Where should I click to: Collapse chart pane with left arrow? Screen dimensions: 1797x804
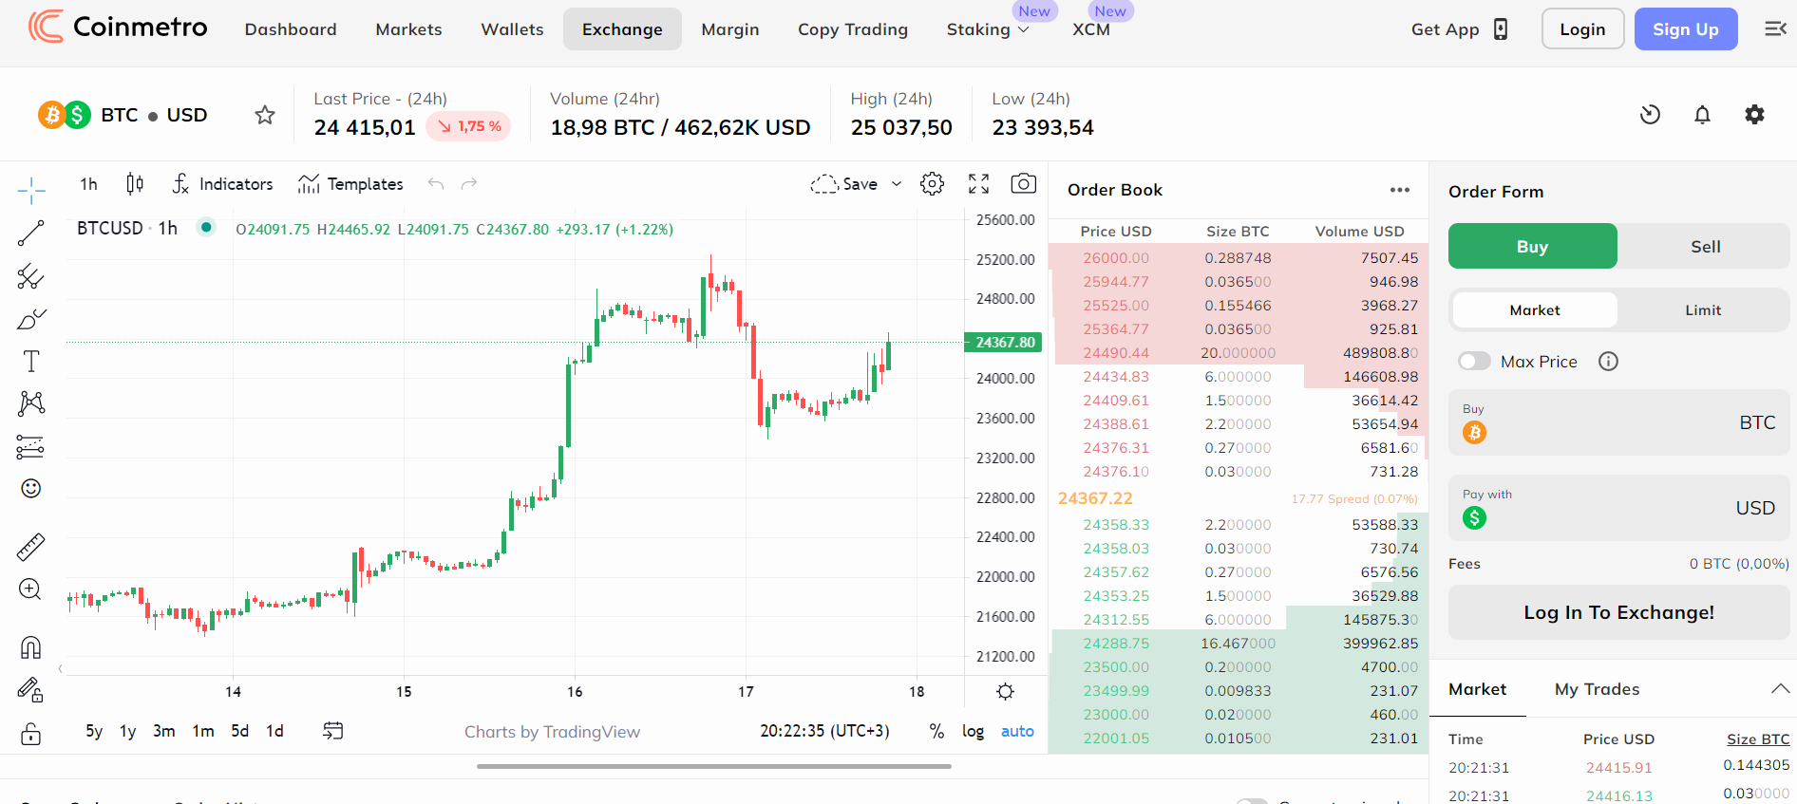(61, 668)
